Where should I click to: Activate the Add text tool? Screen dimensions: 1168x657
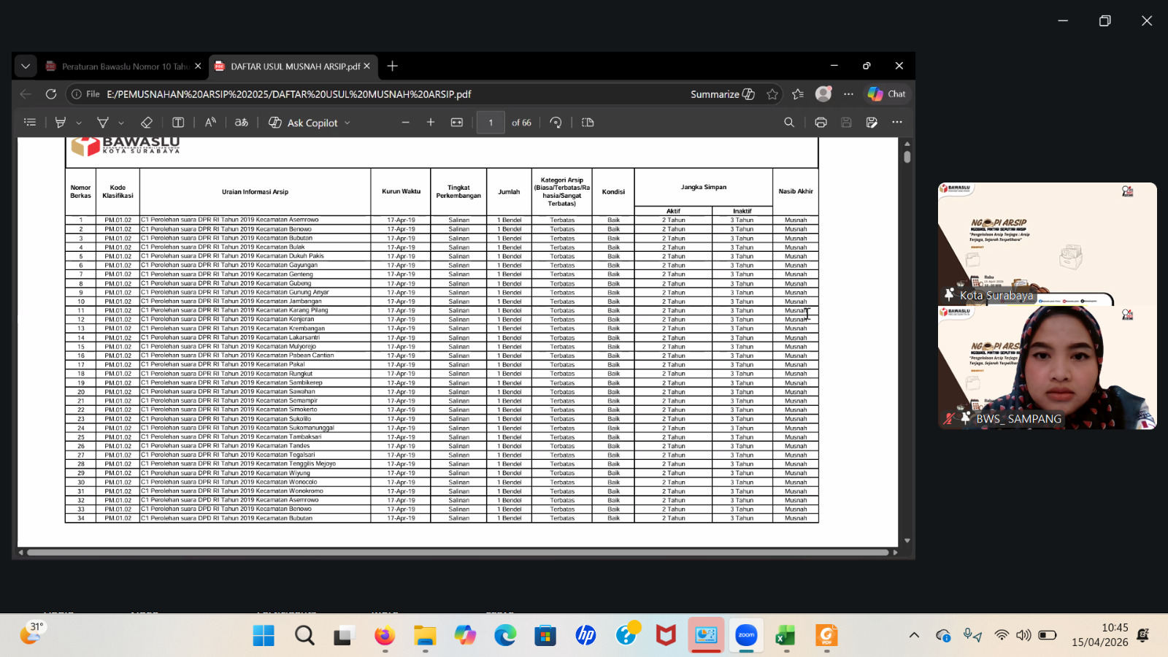pyautogui.click(x=178, y=123)
